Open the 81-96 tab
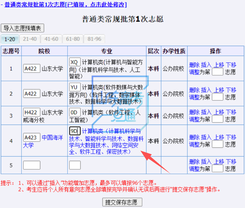Viewport: 245px width, 208px height. click(94, 39)
